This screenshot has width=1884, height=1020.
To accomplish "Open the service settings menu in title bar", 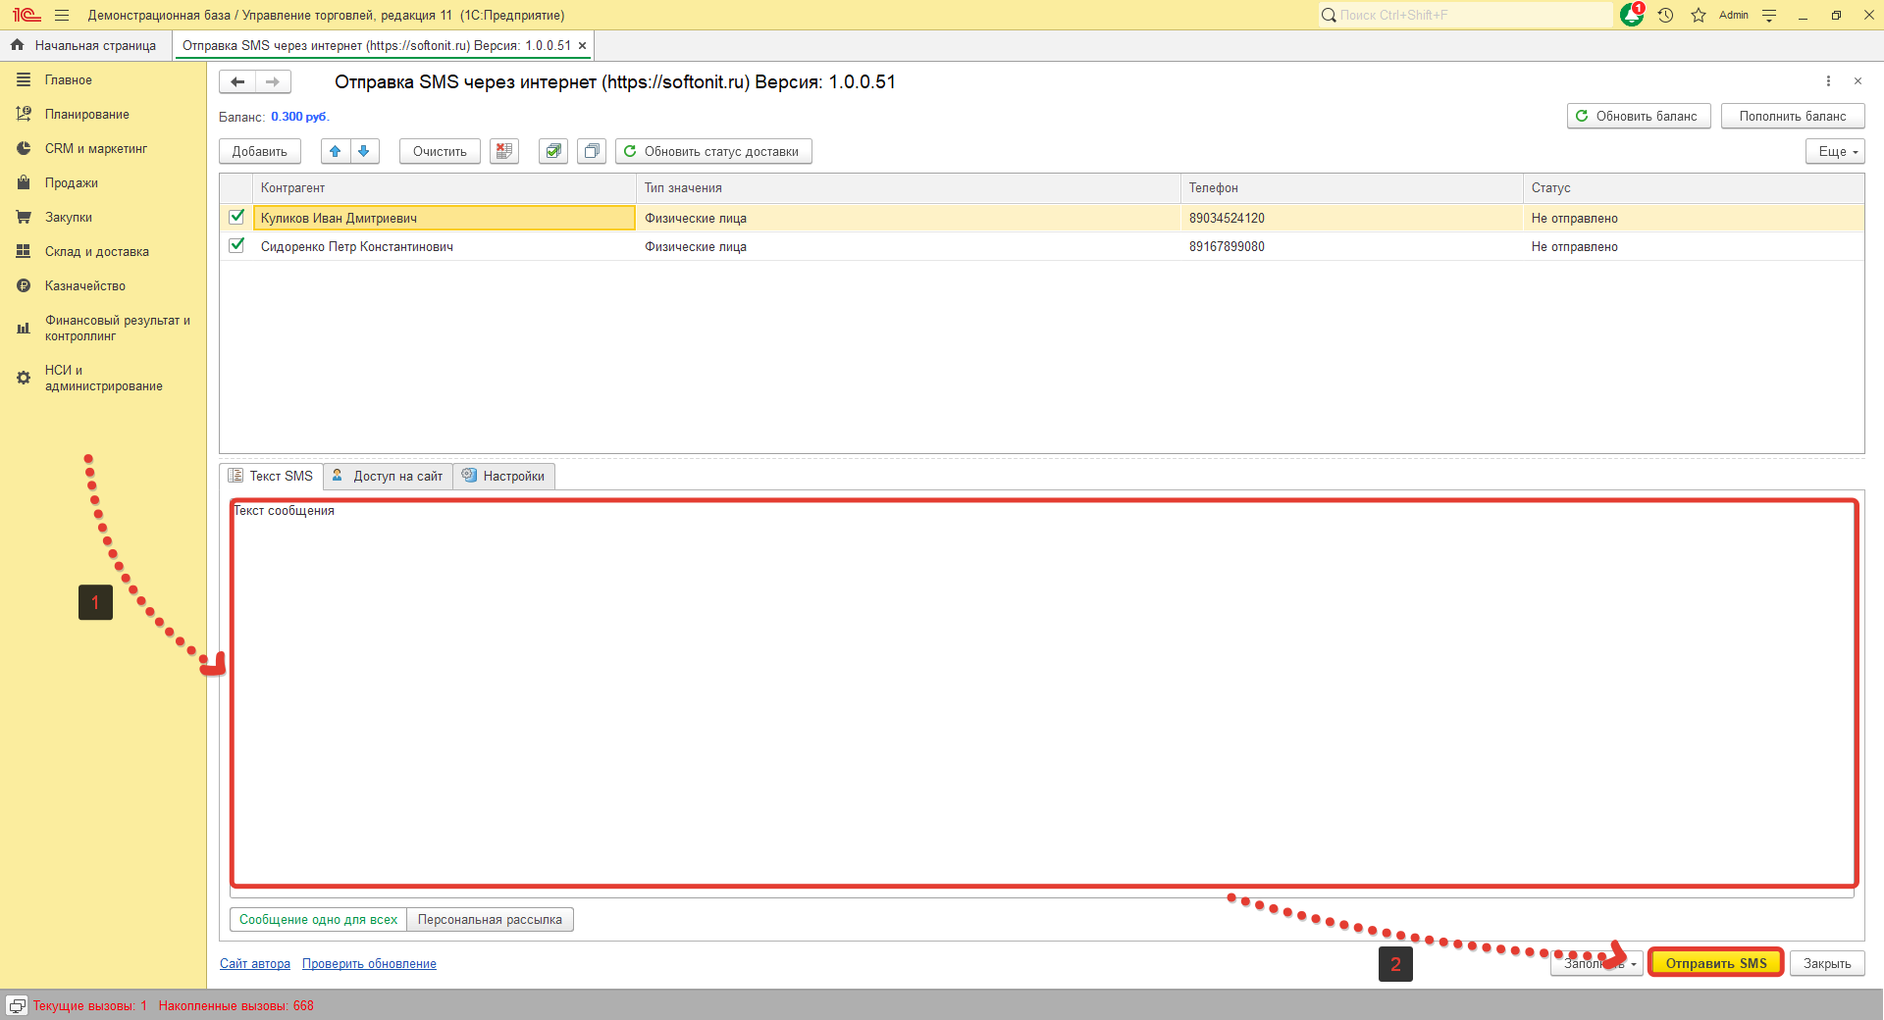I will click(1769, 16).
